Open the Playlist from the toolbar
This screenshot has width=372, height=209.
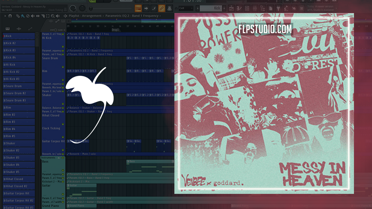pos(232,8)
